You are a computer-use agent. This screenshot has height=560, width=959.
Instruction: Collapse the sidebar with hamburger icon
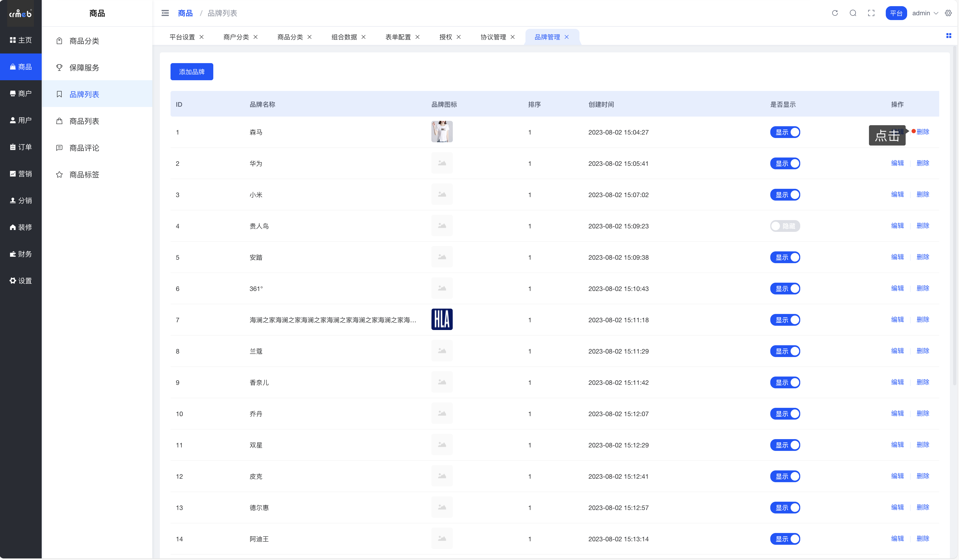165,13
